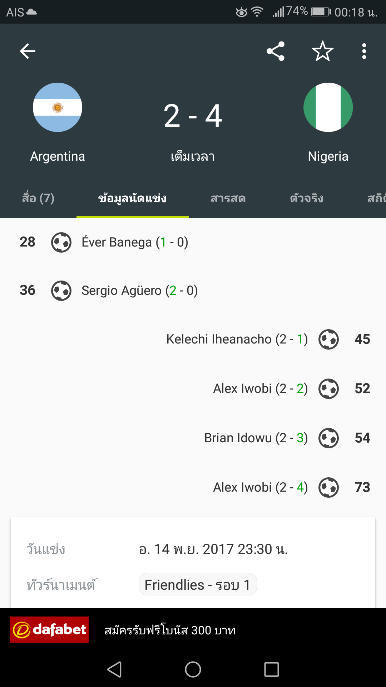The image size is (386, 687).
Task: Tap goal icon at minute 73
Action: [x=328, y=487]
